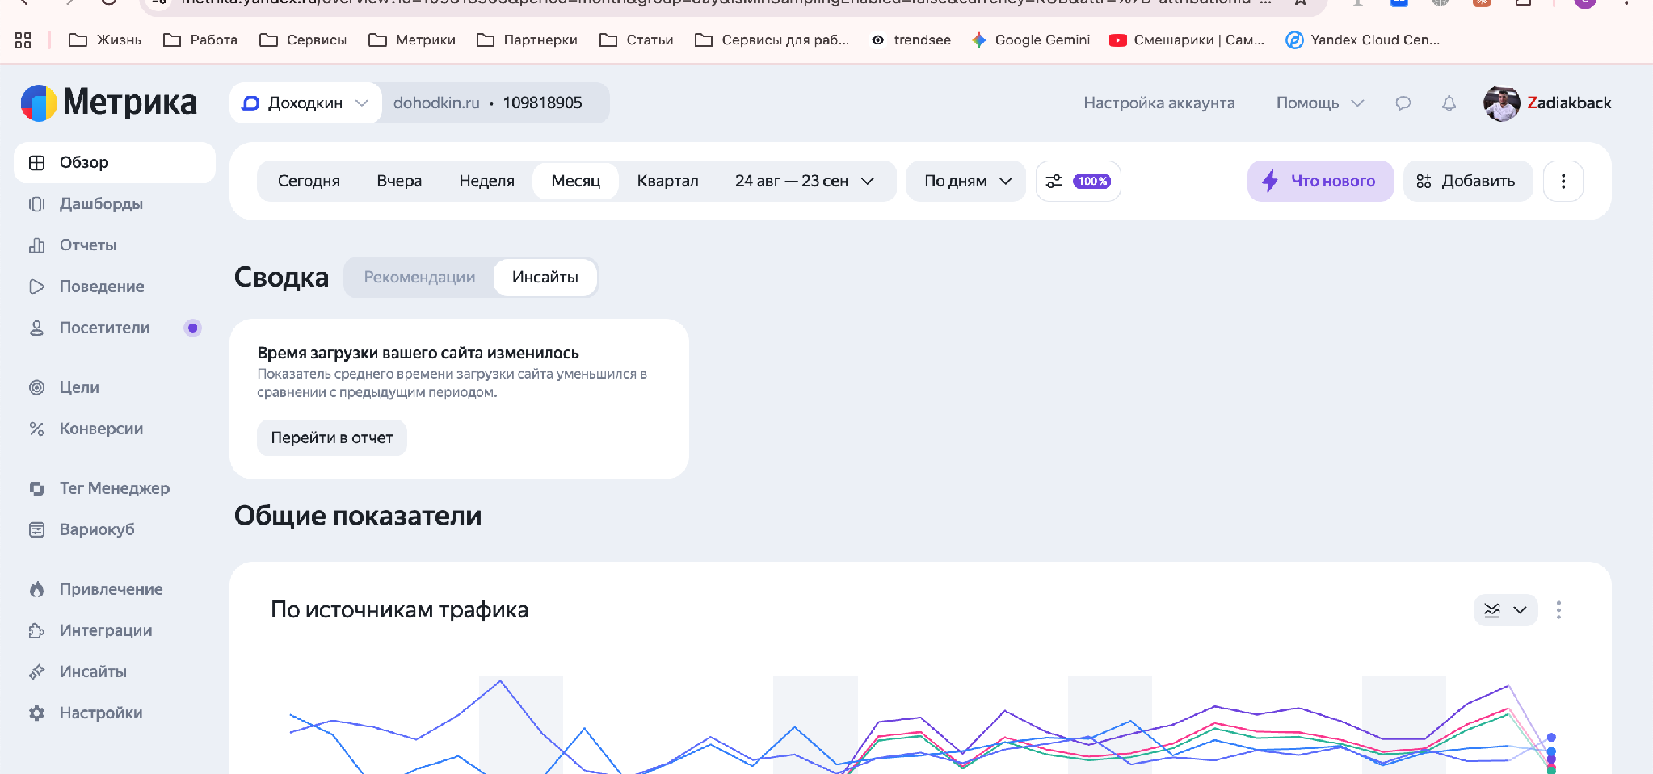Open the Chrome apps grid icon
The image size is (1653, 774).
[x=23, y=40]
